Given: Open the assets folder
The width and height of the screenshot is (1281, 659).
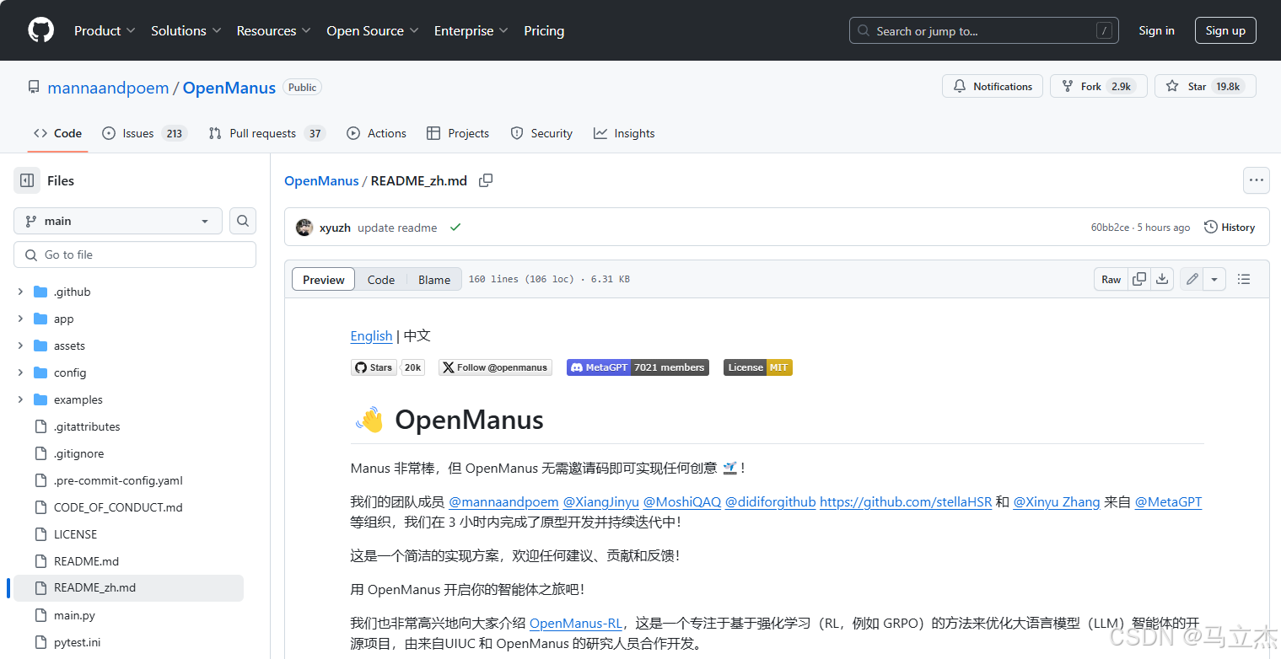Looking at the screenshot, I should 69,346.
